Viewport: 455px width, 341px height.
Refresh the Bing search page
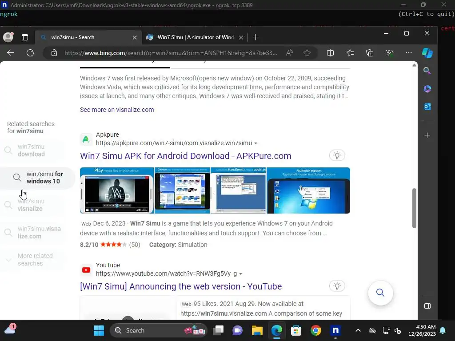point(30,53)
